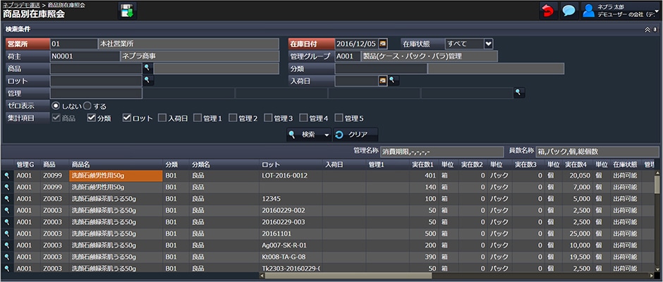
Task: Uncheck the 分類 aggregation checkbox
Action: 92,118
